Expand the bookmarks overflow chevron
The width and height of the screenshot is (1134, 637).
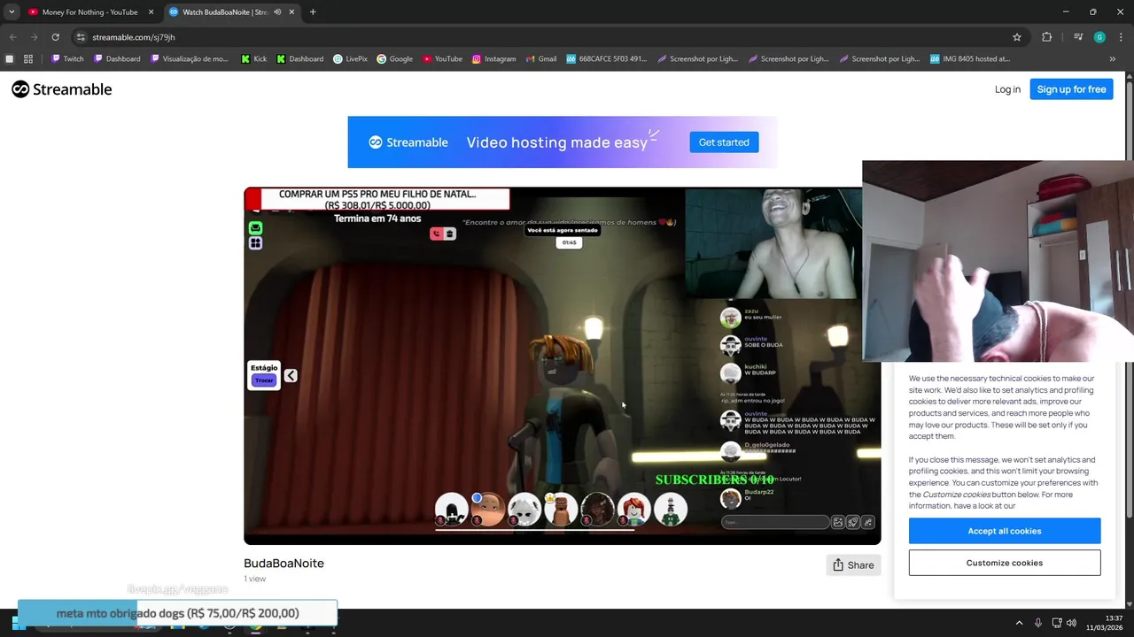1113,58
